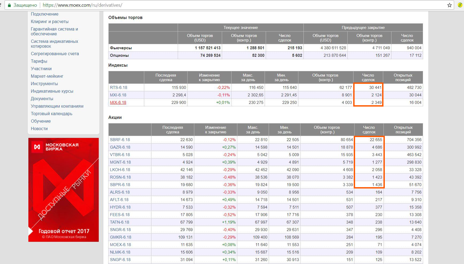Click the browser extension icon beside the star

click(x=460, y=5)
